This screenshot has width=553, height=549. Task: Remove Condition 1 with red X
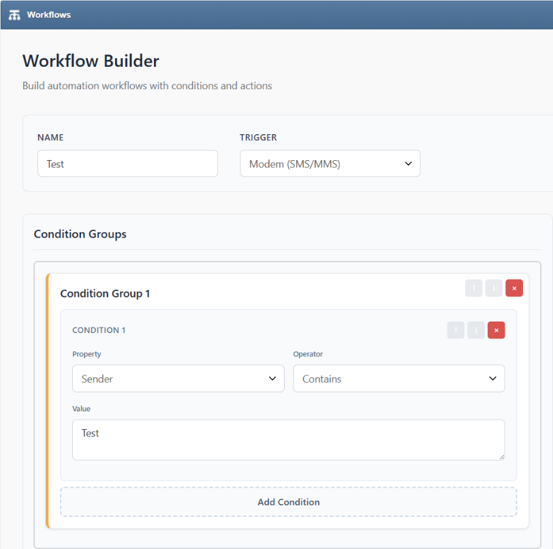[496, 330]
